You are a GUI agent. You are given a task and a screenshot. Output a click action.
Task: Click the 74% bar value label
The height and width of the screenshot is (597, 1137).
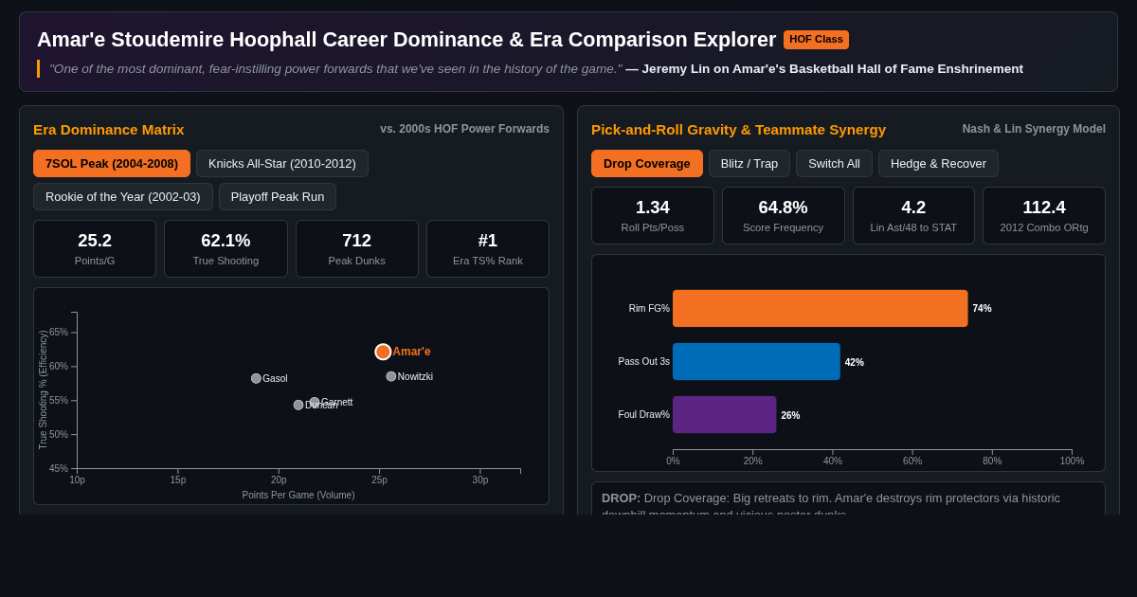point(982,308)
